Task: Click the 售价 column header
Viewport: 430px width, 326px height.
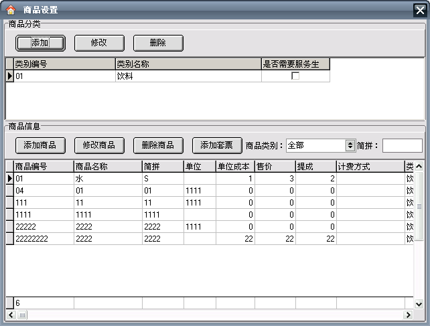Action: point(275,167)
